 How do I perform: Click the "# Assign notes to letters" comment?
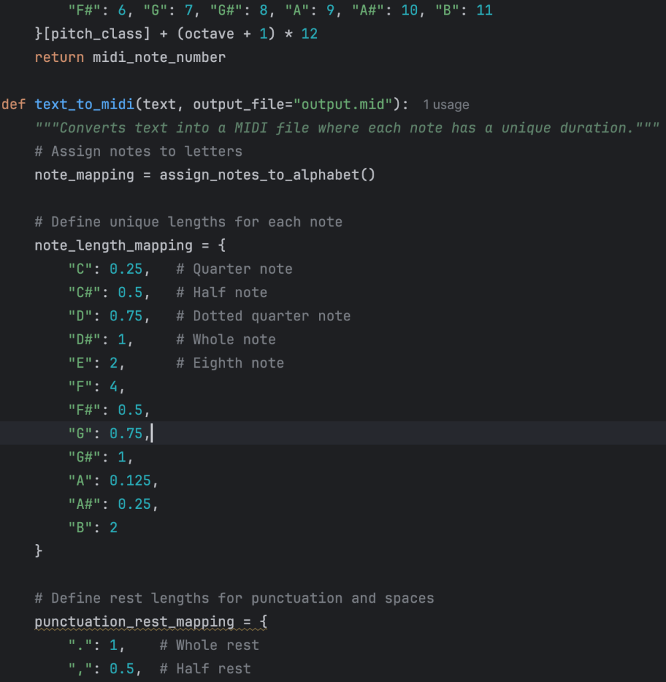tap(139, 152)
